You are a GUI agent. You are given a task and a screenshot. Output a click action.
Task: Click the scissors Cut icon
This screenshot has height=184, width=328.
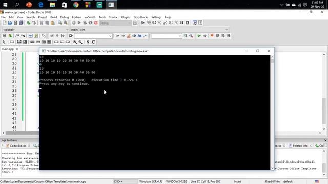[42, 22]
